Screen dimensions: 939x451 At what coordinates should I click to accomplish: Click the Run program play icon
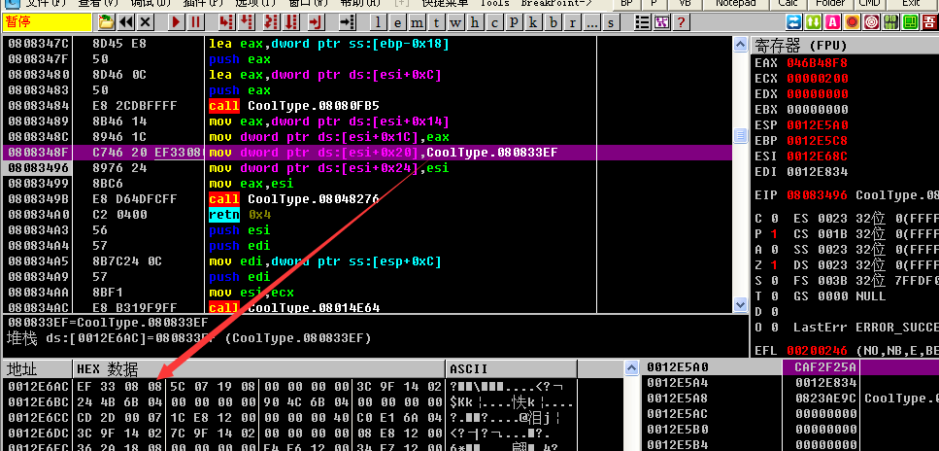tap(176, 21)
